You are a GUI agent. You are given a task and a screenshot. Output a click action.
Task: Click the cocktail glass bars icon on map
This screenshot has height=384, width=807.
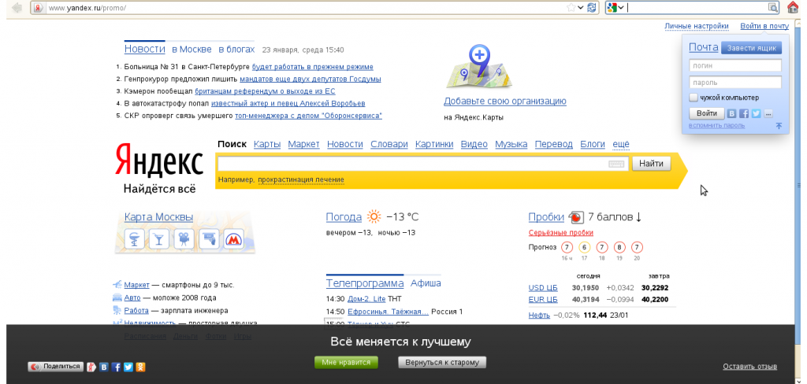click(159, 239)
